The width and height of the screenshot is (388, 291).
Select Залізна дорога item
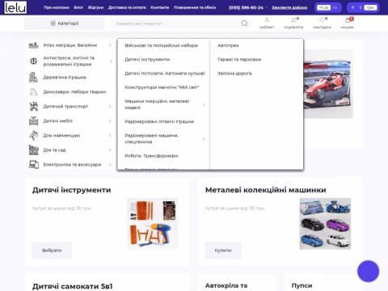[234, 74]
